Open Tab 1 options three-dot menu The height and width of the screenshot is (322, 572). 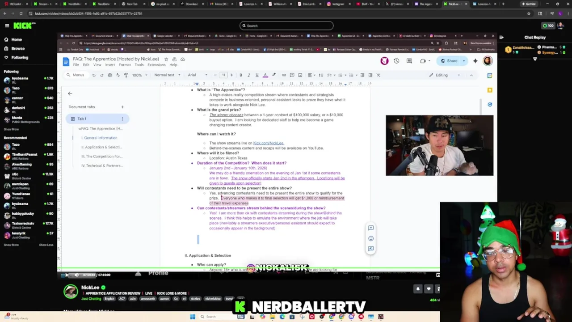click(122, 119)
